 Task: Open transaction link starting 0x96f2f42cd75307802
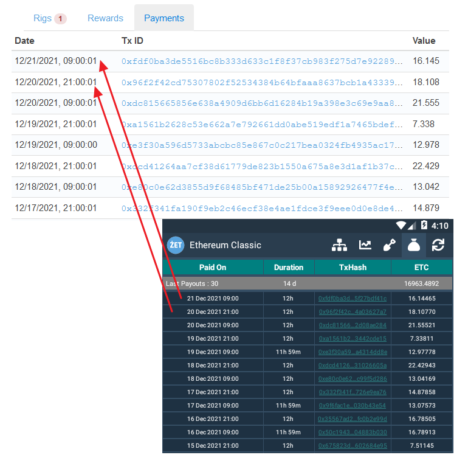tap(262, 82)
